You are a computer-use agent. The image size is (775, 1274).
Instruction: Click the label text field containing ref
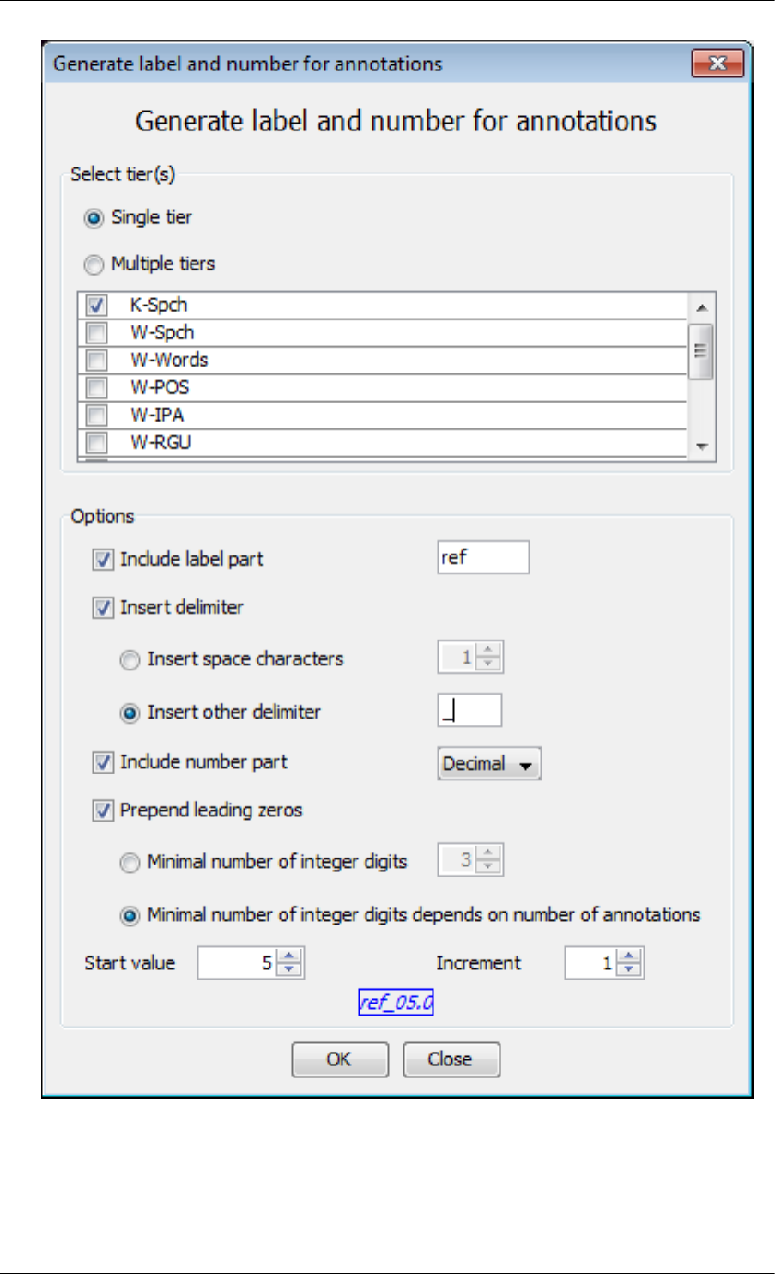click(x=482, y=557)
